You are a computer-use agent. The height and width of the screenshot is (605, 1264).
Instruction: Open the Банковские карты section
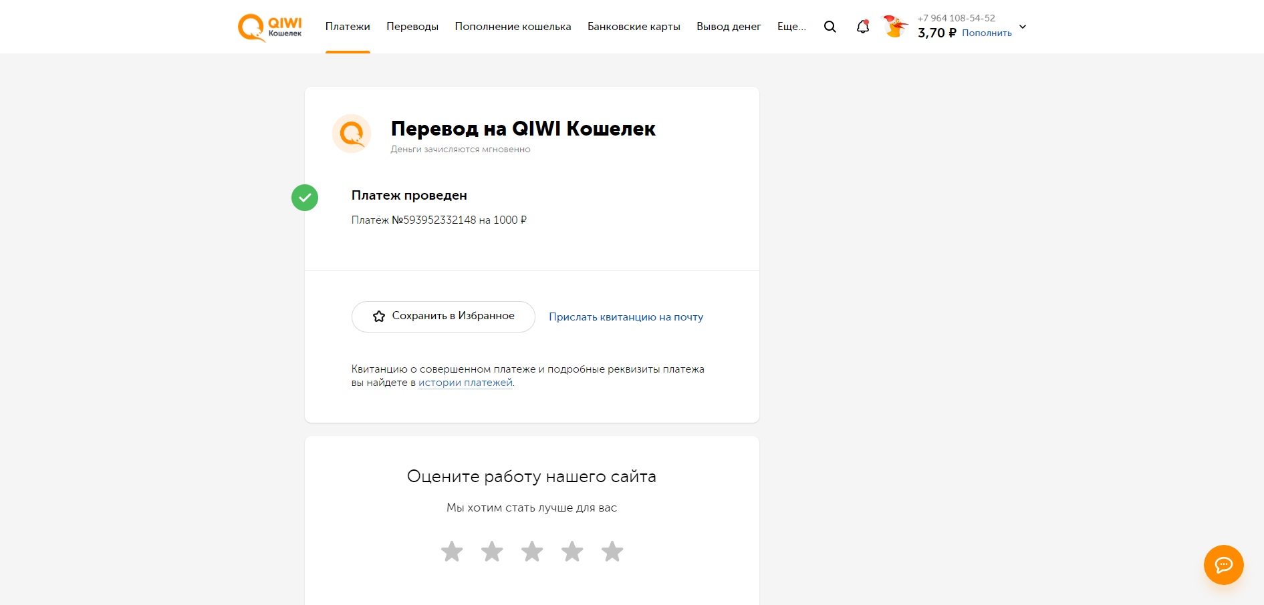coord(634,27)
